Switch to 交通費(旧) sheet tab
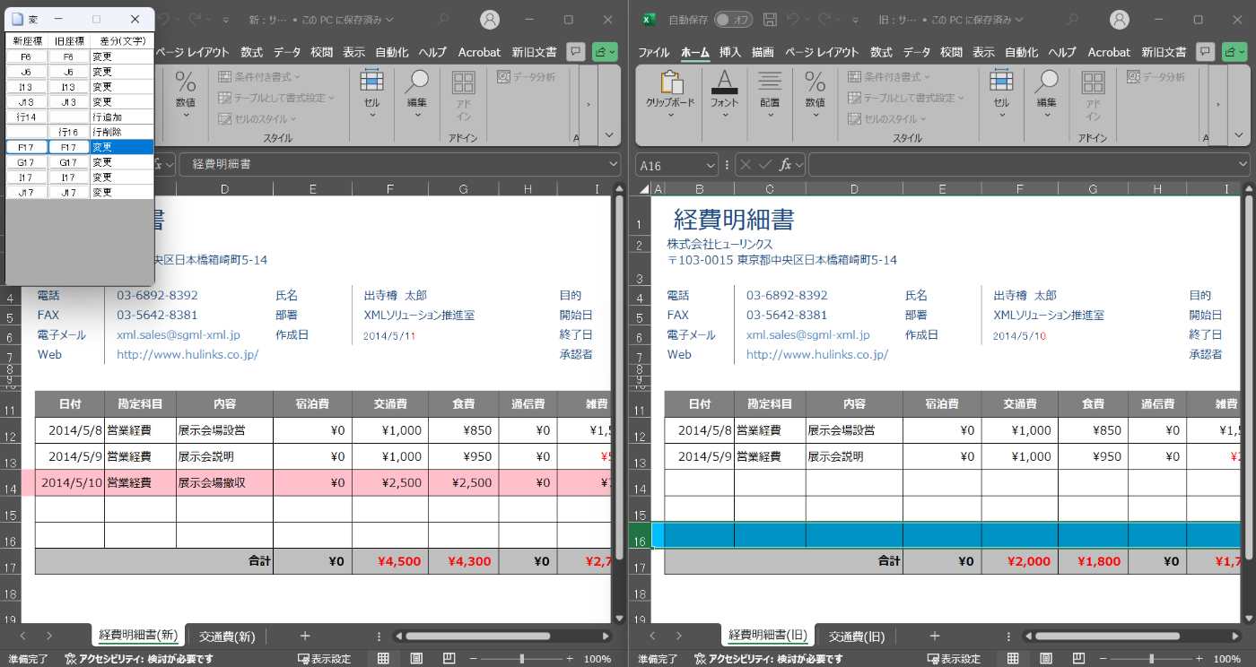Screen dimensions: 1256x667 [x=856, y=637]
